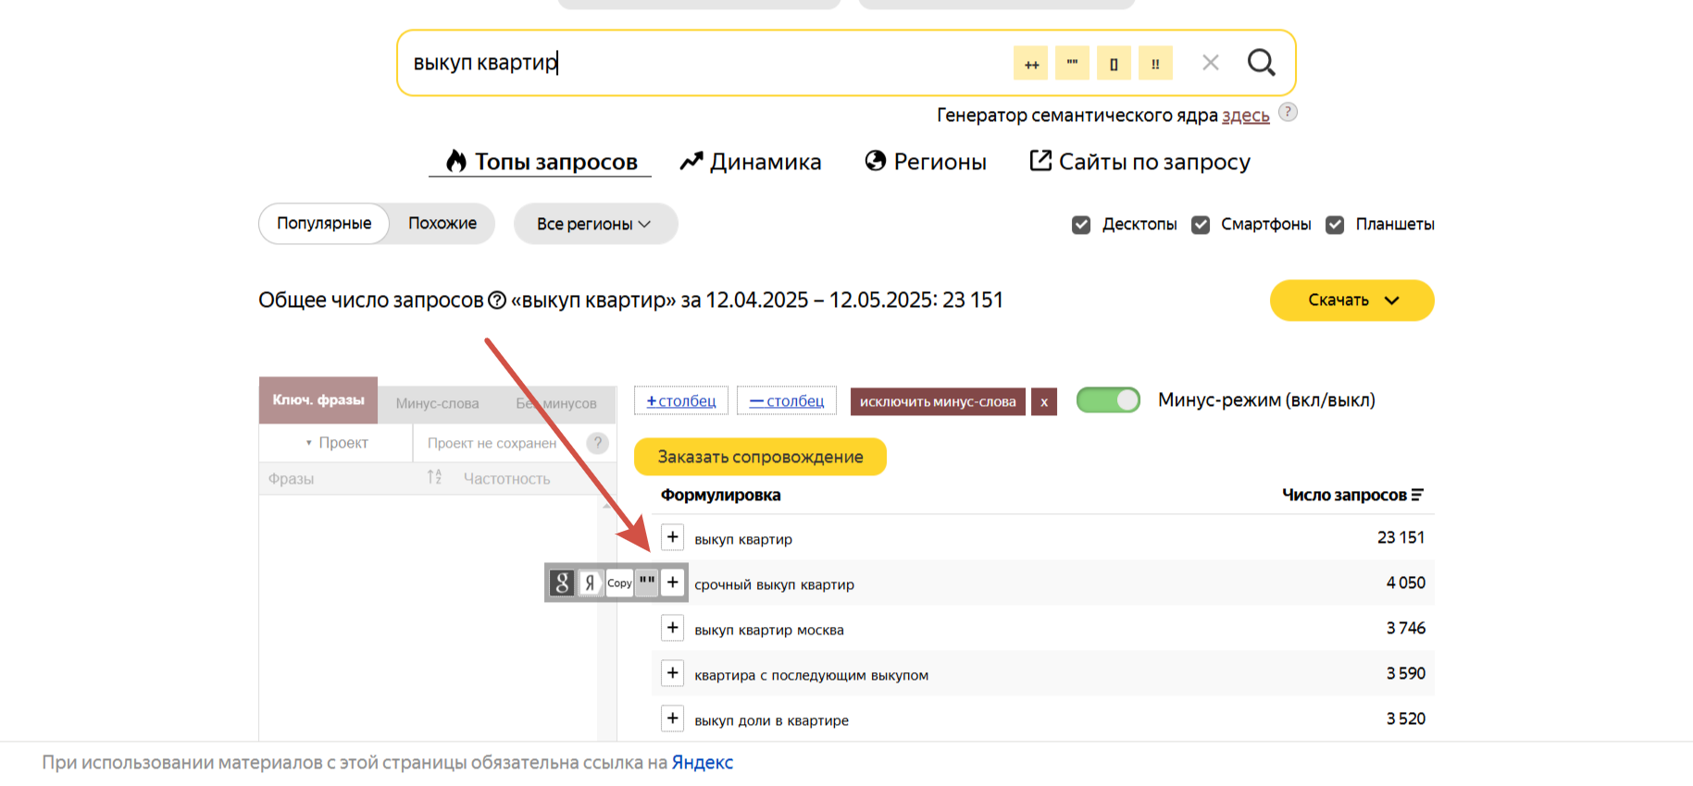1693x786 pixels.
Task: Click 'Частотность' column header
Action: [x=507, y=479]
